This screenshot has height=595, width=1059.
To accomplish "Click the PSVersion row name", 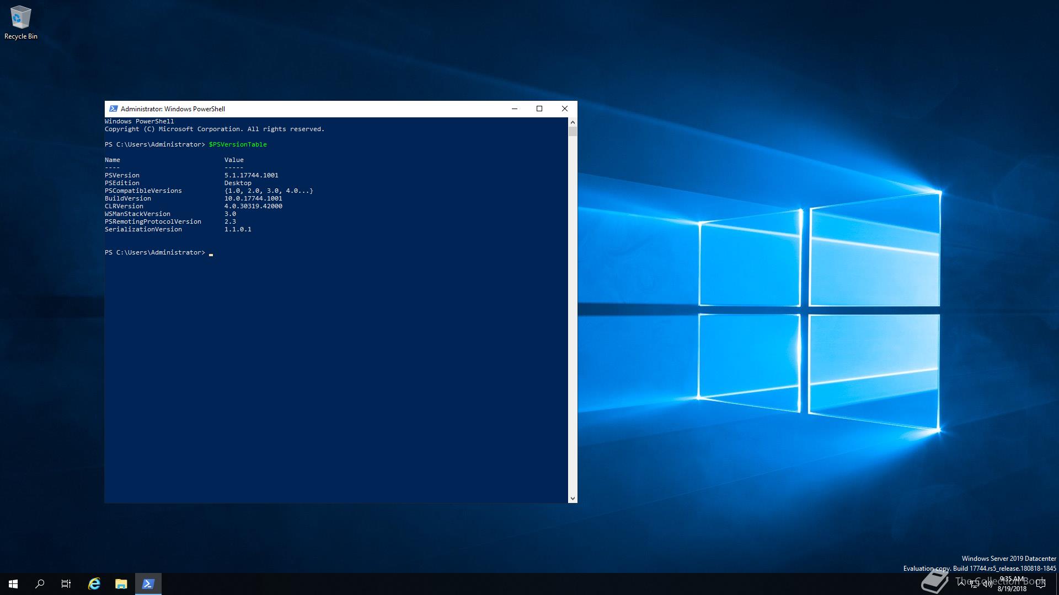I will click(122, 175).
